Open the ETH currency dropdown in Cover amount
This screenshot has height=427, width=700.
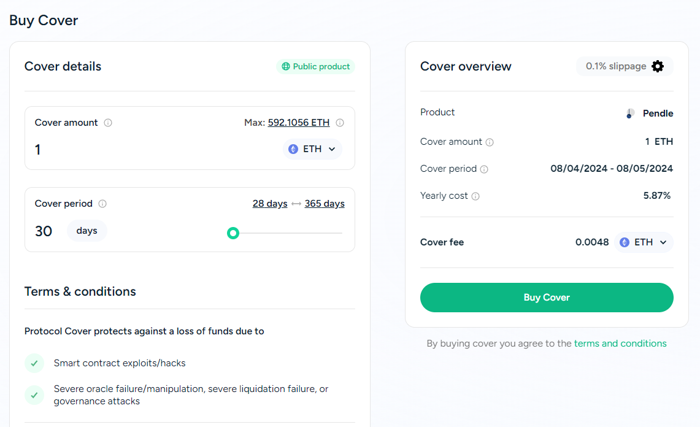pyautogui.click(x=312, y=148)
